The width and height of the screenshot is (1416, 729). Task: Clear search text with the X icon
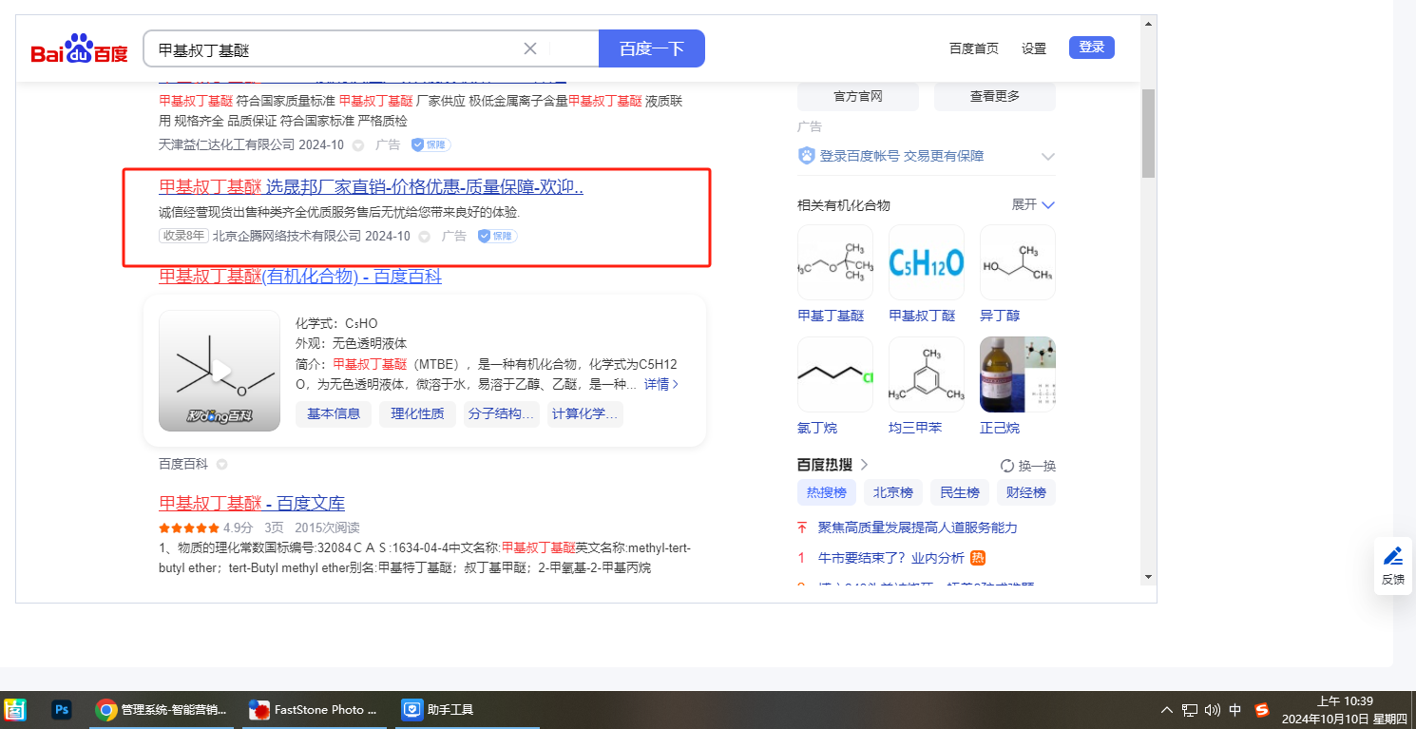tap(530, 48)
